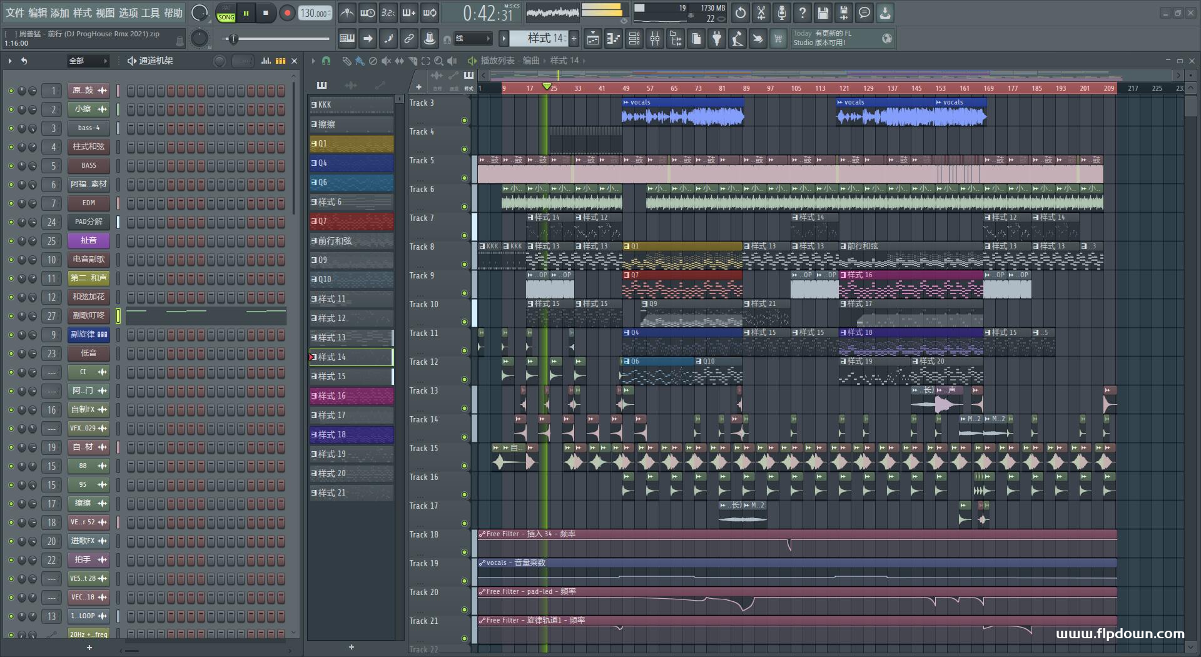Toggle the metronome icon
Viewport: 1201px width, 657px height.
pyautogui.click(x=347, y=13)
